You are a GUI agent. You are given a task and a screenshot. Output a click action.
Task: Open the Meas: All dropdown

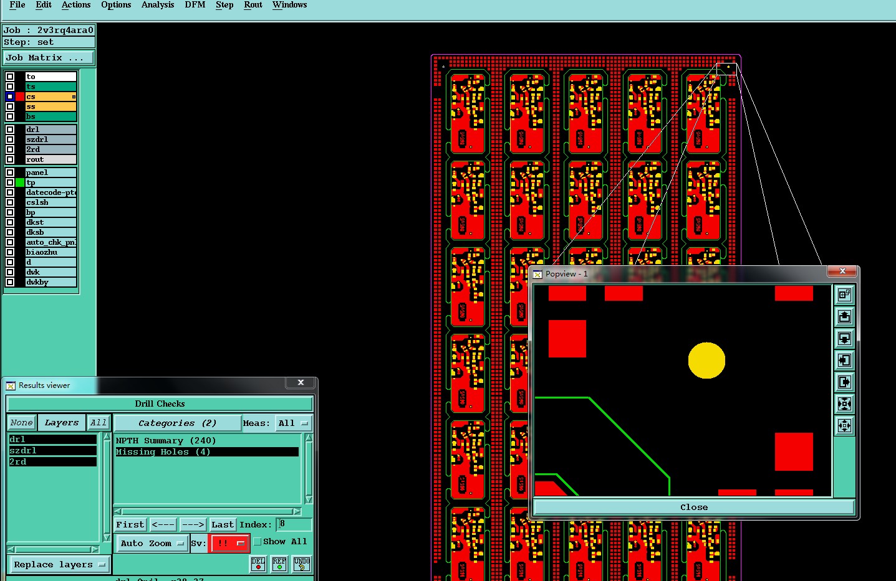(293, 423)
